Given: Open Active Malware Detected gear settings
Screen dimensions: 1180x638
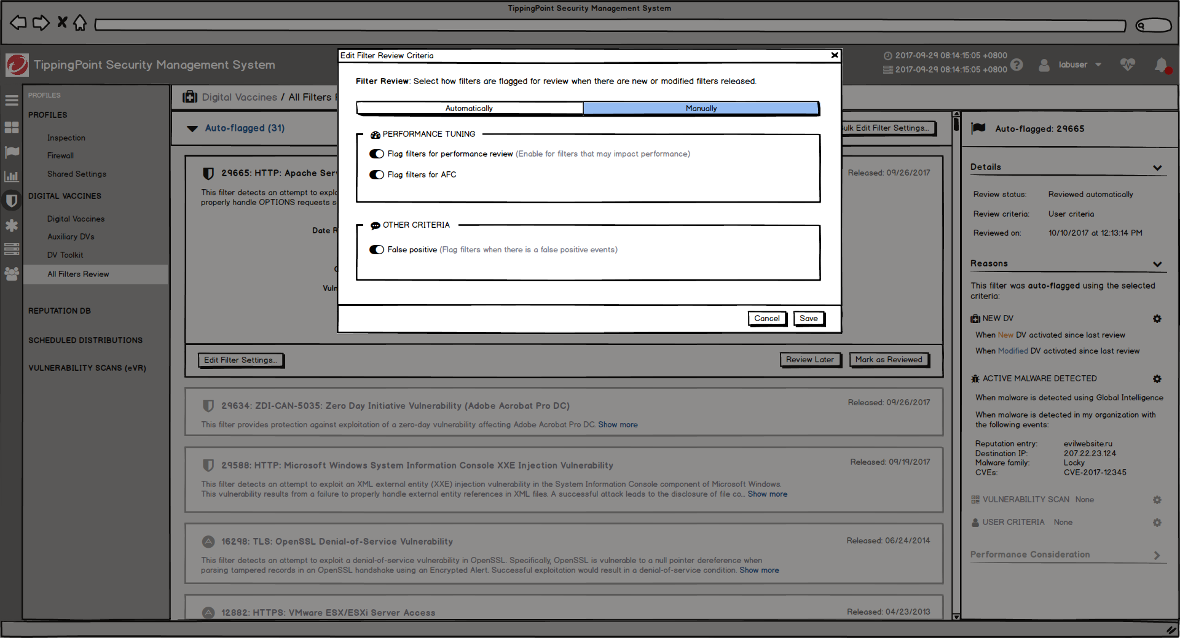Looking at the screenshot, I should [x=1157, y=379].
